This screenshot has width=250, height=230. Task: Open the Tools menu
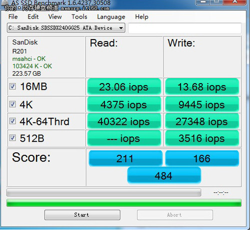click(79, 17)
